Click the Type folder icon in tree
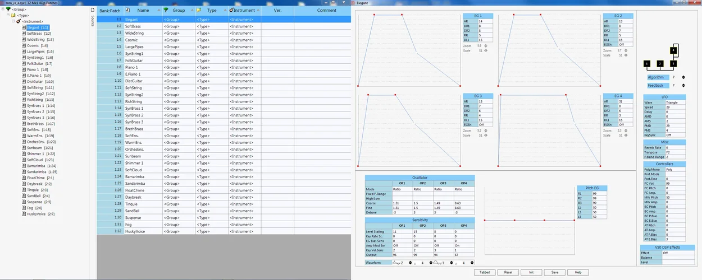702x280 pixels. [x=13, y=15]
